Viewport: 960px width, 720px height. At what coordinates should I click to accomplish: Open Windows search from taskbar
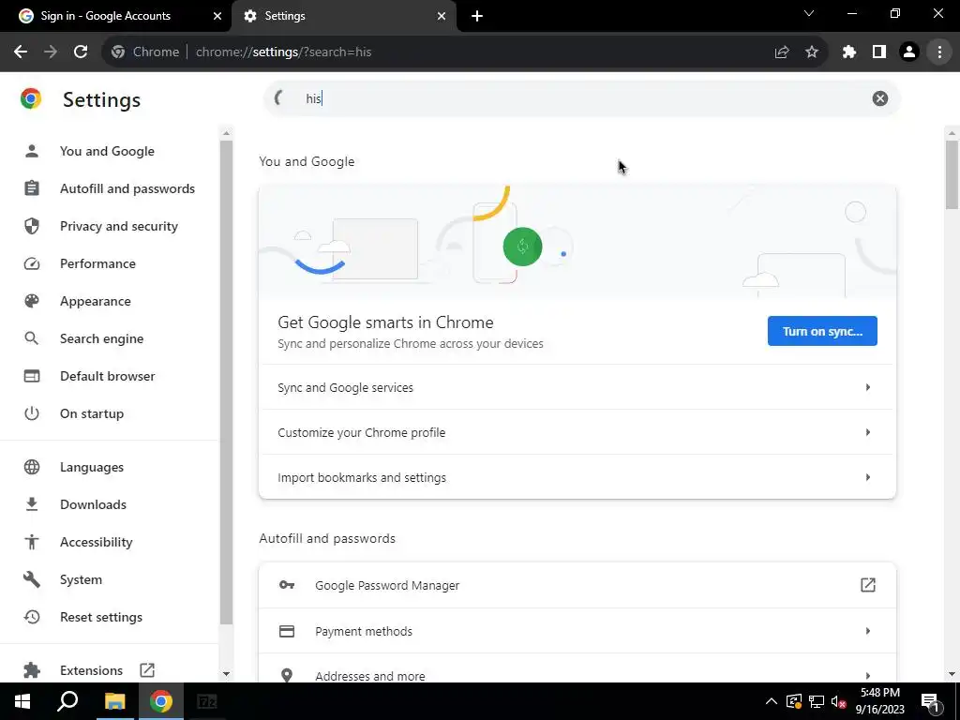[67, 701]
